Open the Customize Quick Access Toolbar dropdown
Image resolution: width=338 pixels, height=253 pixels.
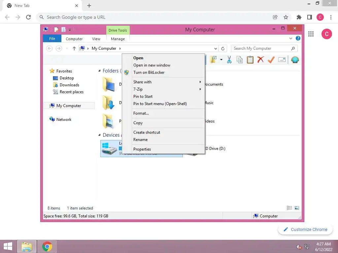point(70,30)
